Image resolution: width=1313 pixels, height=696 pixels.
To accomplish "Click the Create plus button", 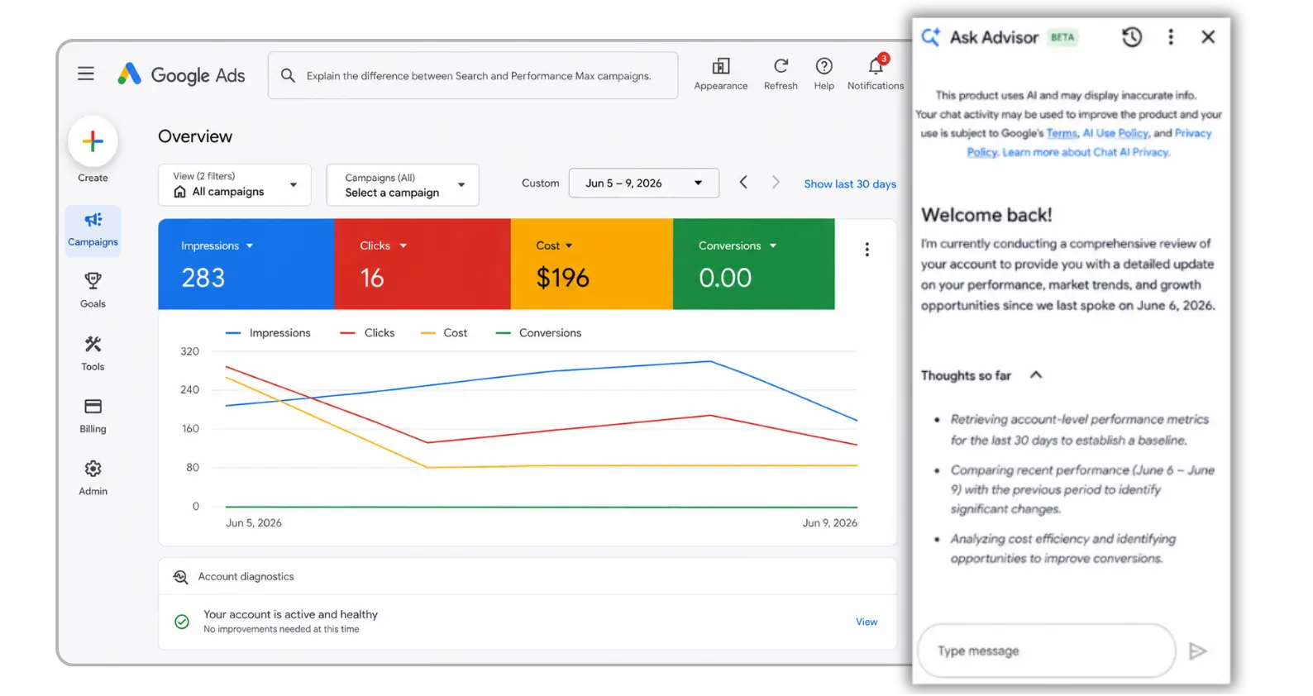I will [x=93, y=141].
